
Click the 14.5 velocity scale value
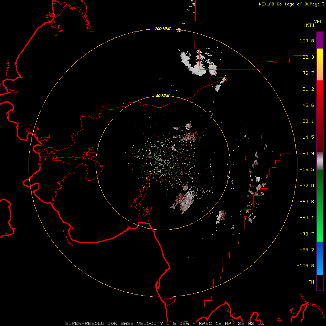point(308,137)
